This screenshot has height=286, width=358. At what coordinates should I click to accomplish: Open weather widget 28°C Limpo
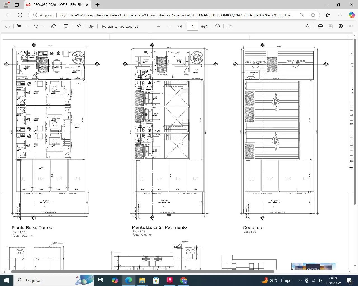click(277, 280)
